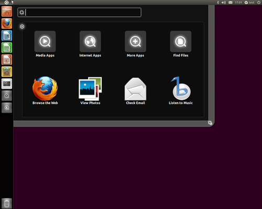Image resolution: width=262 pixels, height=209 pixels.
Task: Open the Bluetooth indicator
Action: point(218,3)
